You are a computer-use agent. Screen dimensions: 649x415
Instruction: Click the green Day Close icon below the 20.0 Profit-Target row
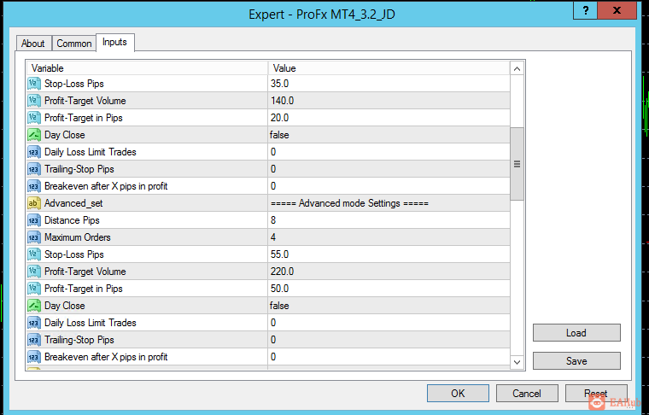(34, 135)
